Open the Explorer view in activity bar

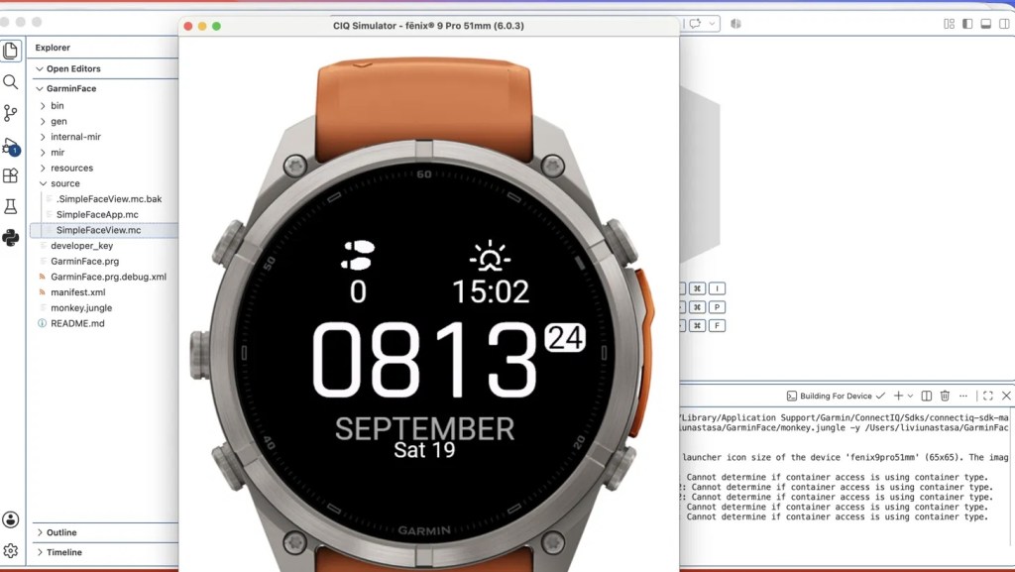(10, 51)
